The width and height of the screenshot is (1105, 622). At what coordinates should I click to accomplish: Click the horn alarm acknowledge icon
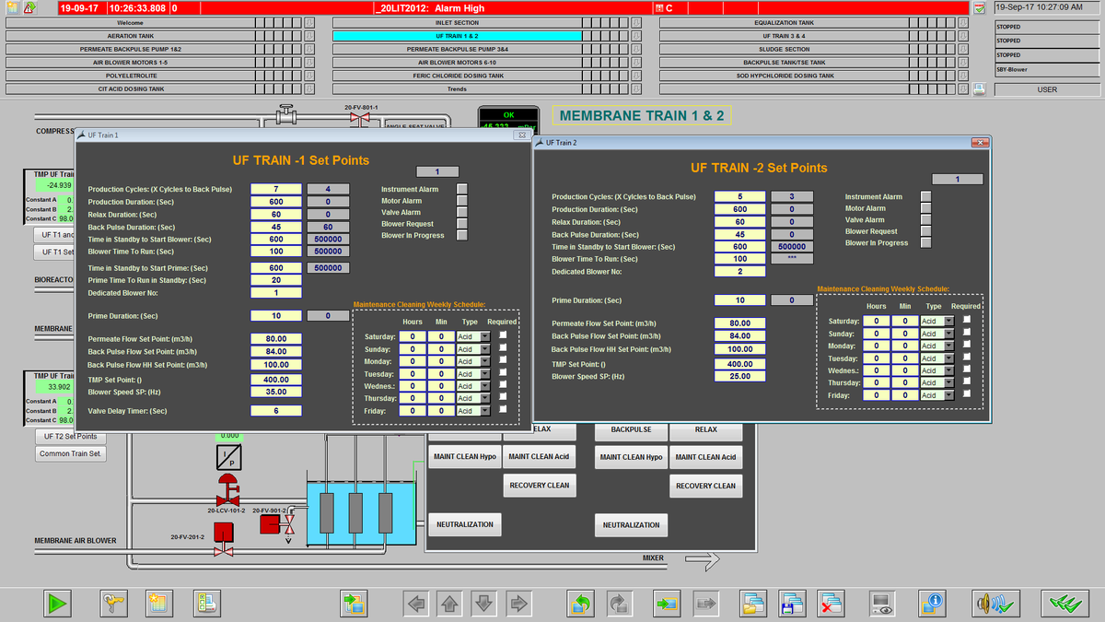tap(995, 604)
